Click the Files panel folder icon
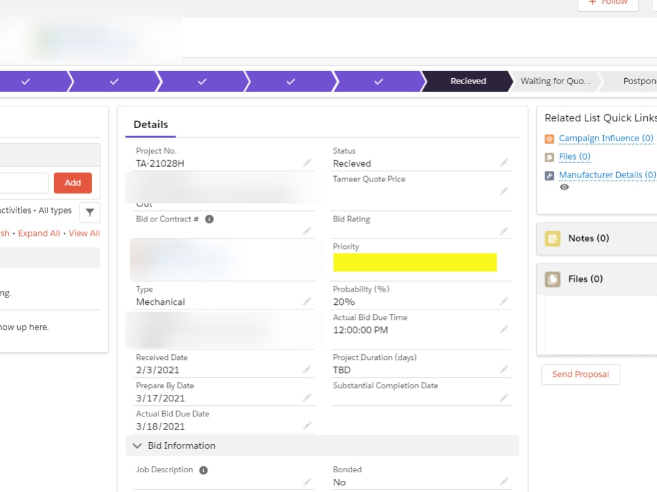This screenshot has width=657, height=492. tap(552, 279)
